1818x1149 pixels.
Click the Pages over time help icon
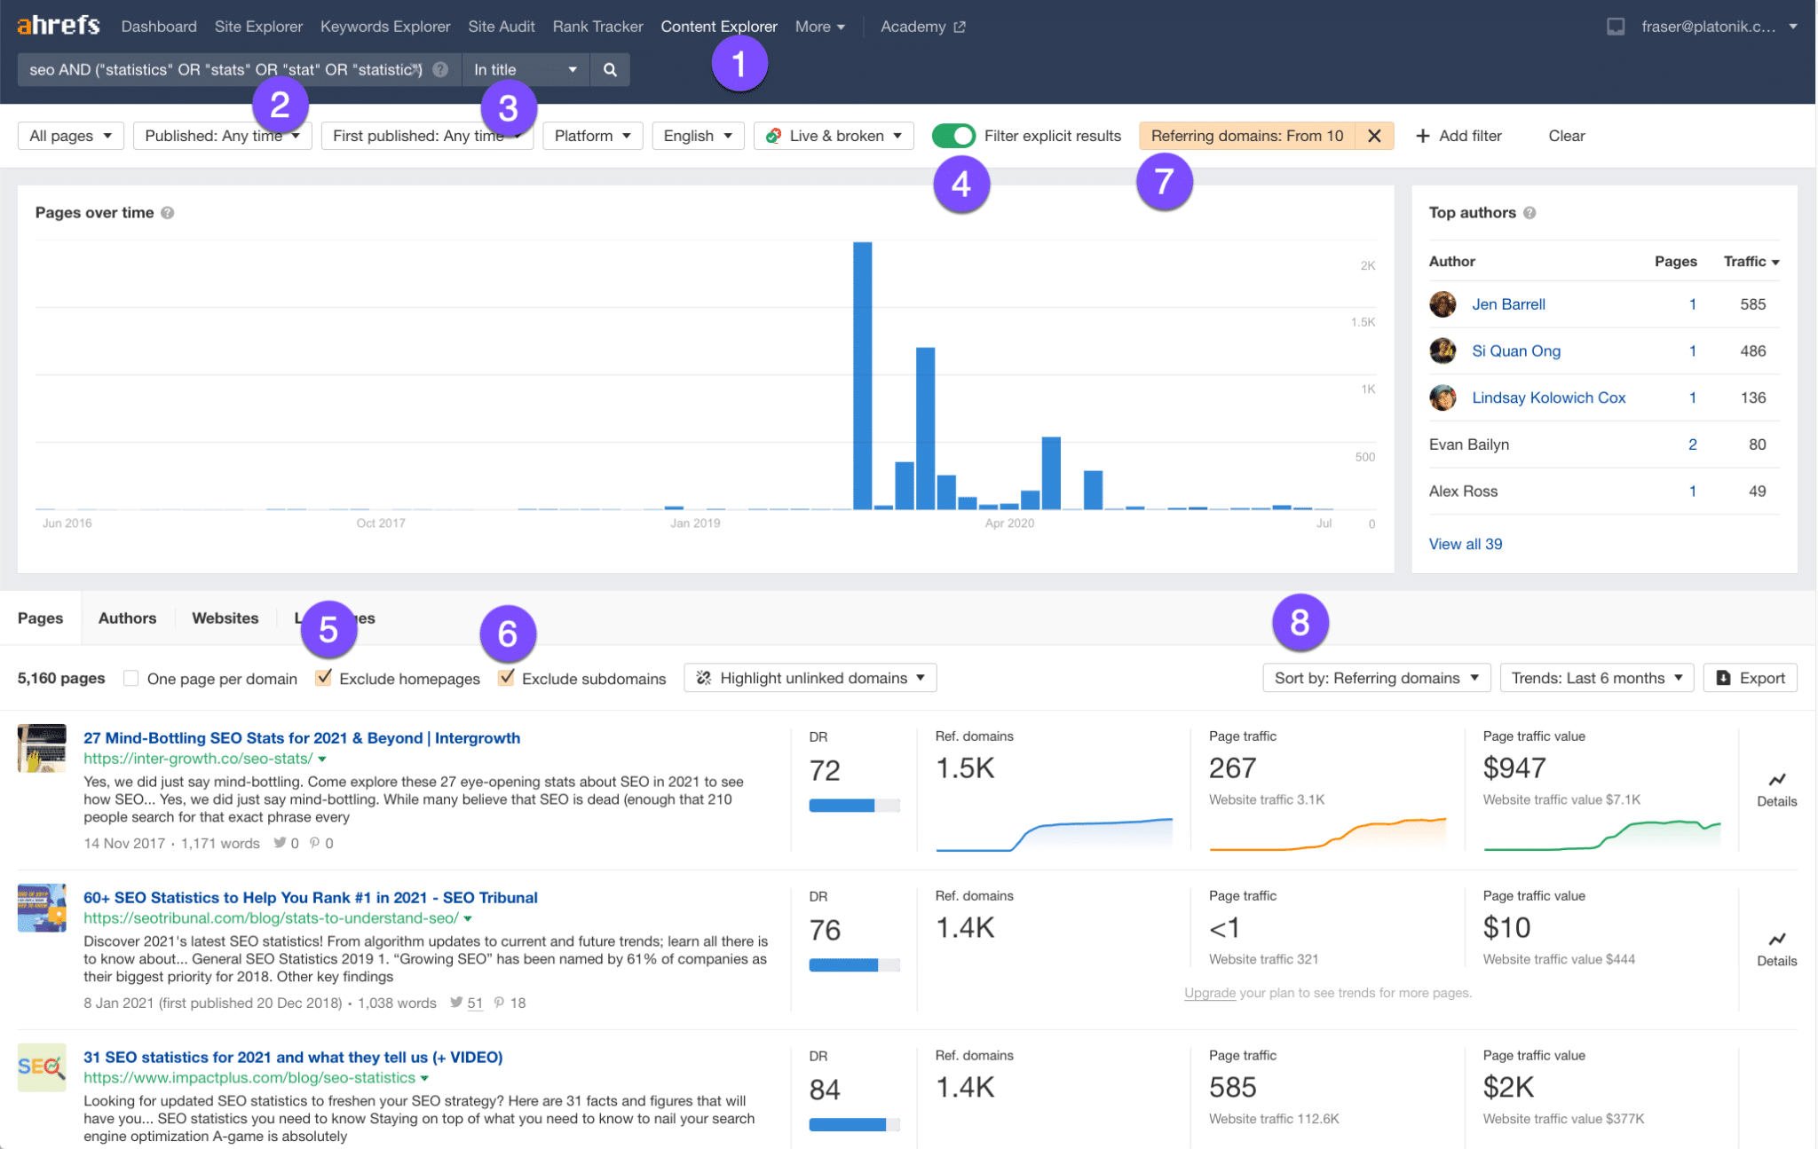tap(168, 213)
